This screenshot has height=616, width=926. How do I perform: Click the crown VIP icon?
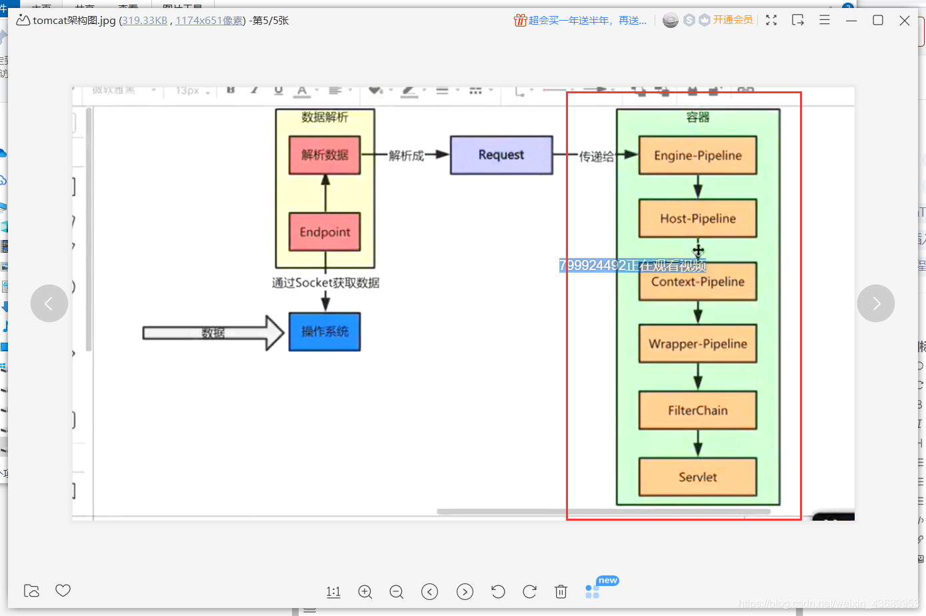(705, 20)
